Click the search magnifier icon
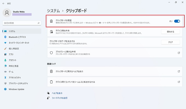This screenshot has width=186, height=109. coord(39,23)
